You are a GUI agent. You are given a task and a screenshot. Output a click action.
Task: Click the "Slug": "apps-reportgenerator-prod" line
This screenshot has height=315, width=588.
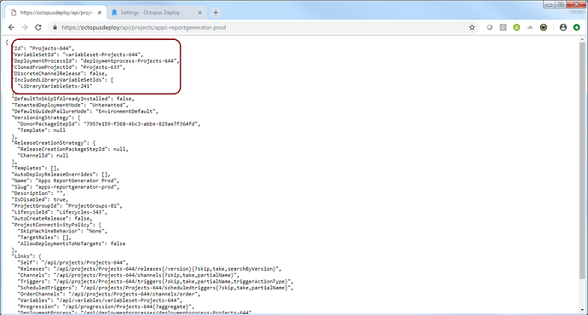click(66, 187)
